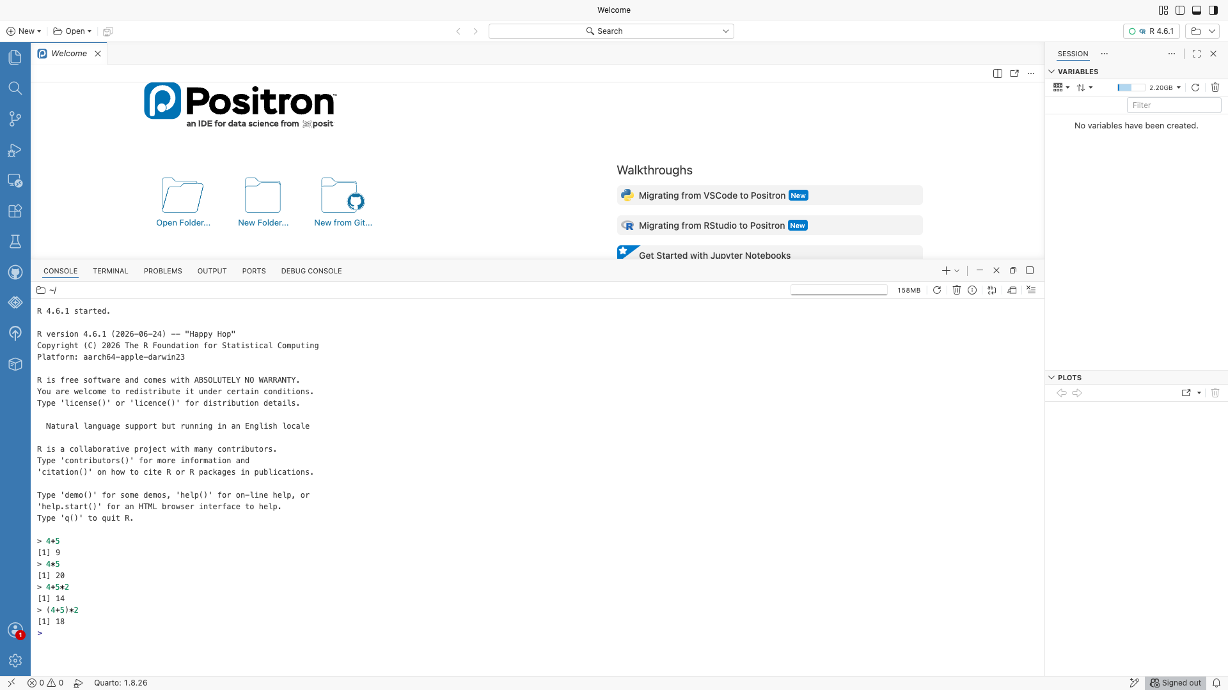Delete the console session with trash icon
1228x690 pixels.
[x=957, y=290]
